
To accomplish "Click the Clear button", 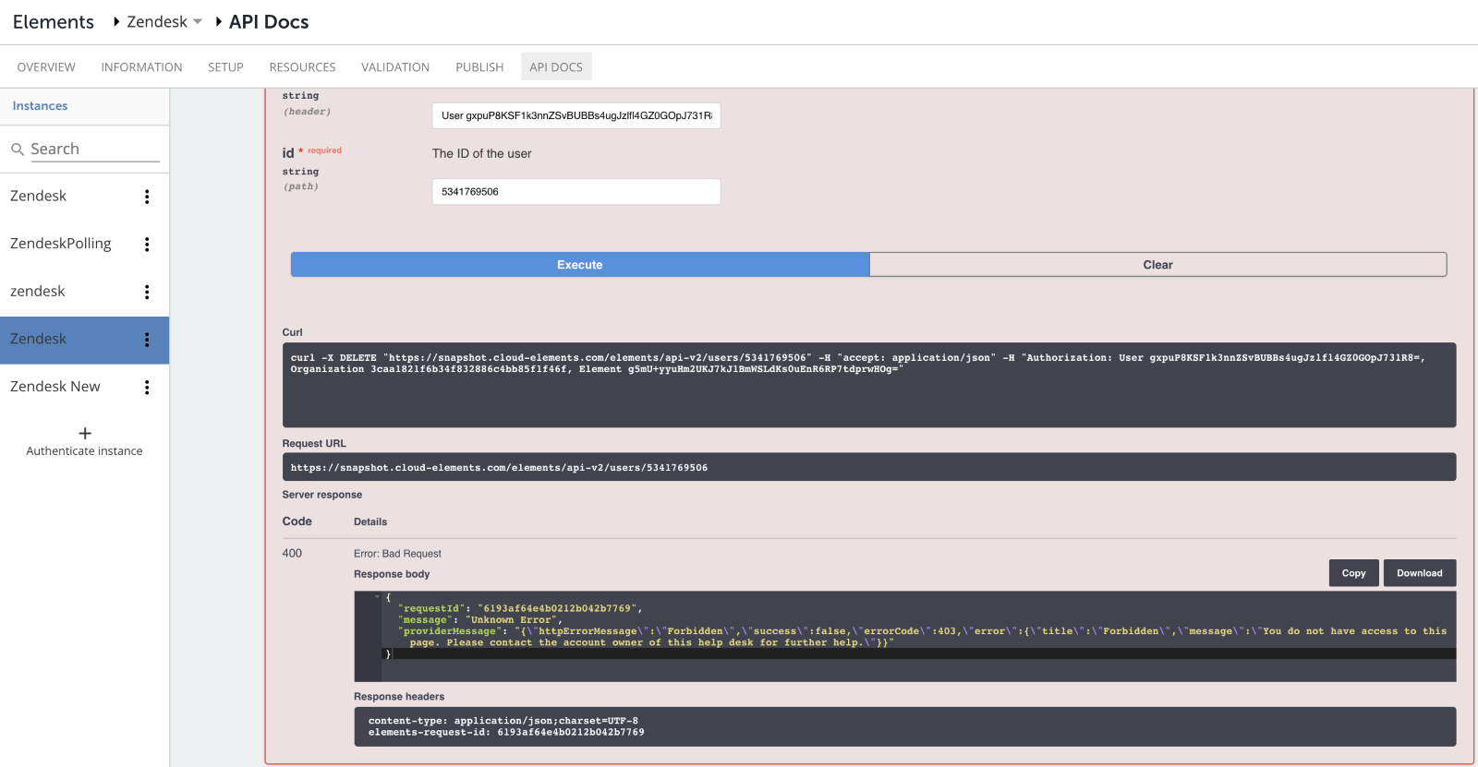I will pyautogui.click(x=1158, y=265).
